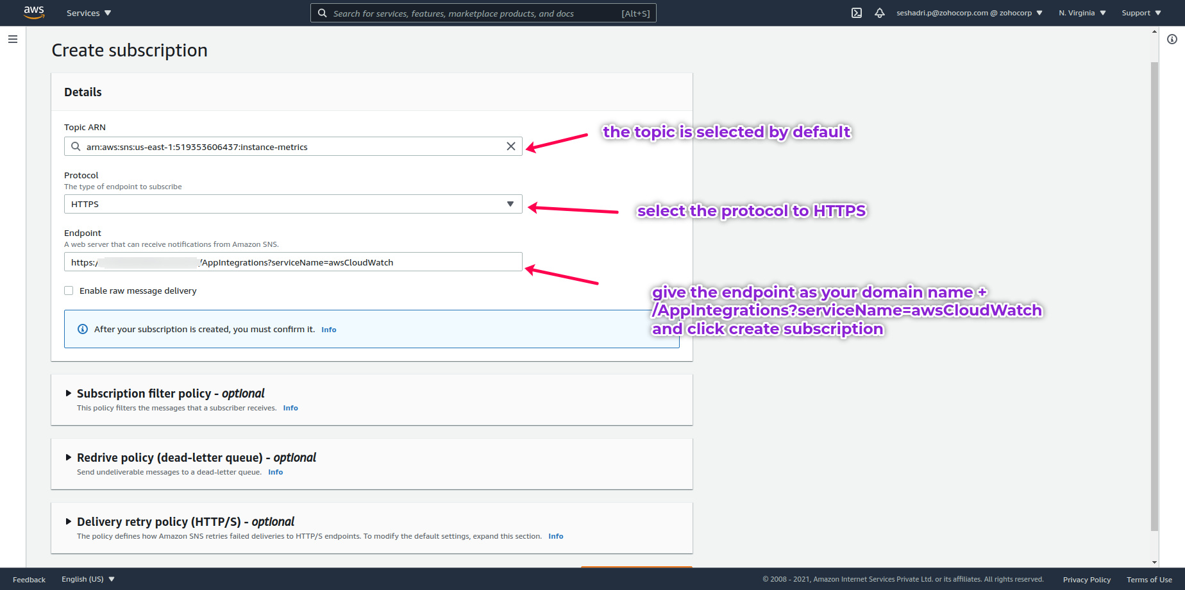Click the scrollbar up arrow

tap(1154, 31)
